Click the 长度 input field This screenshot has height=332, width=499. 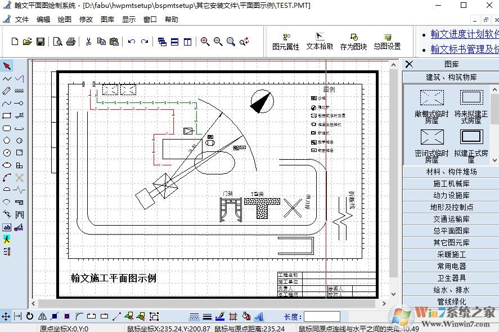click(x=322, y=317)
